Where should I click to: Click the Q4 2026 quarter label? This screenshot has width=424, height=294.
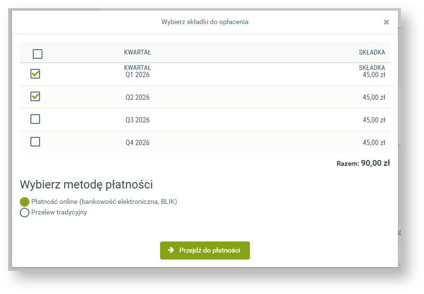pyautogui.click(x=137, y=143)
